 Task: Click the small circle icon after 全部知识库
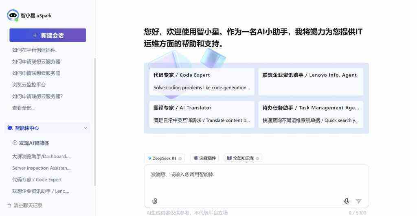click(257, 158)
